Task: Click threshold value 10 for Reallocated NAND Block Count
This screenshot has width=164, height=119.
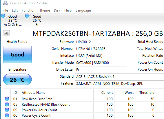Action: click(x=152, y=105)
